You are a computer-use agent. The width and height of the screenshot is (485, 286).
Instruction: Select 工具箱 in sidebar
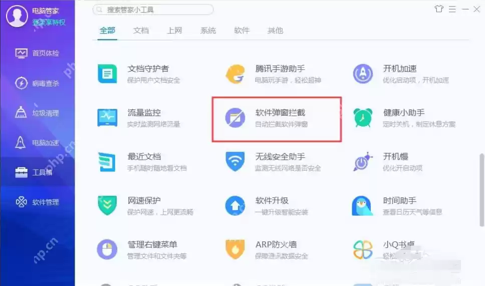tap(38, 172)
